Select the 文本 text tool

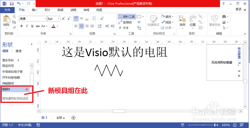click(x=124, y=28)
